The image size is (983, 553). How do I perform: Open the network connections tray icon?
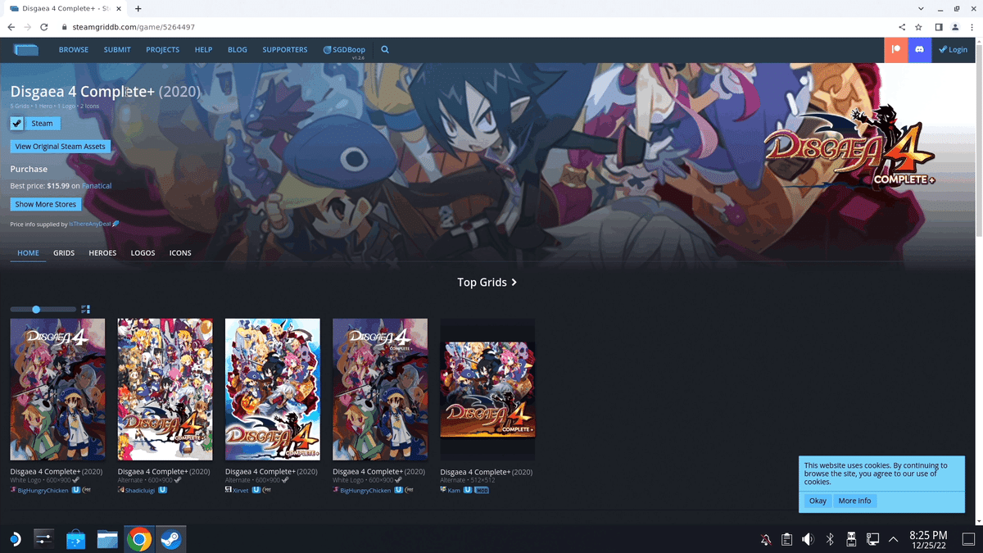coord(872,539)
